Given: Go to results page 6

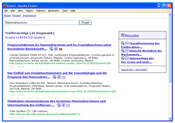Looking at the screenshot, I should point(26,37).
